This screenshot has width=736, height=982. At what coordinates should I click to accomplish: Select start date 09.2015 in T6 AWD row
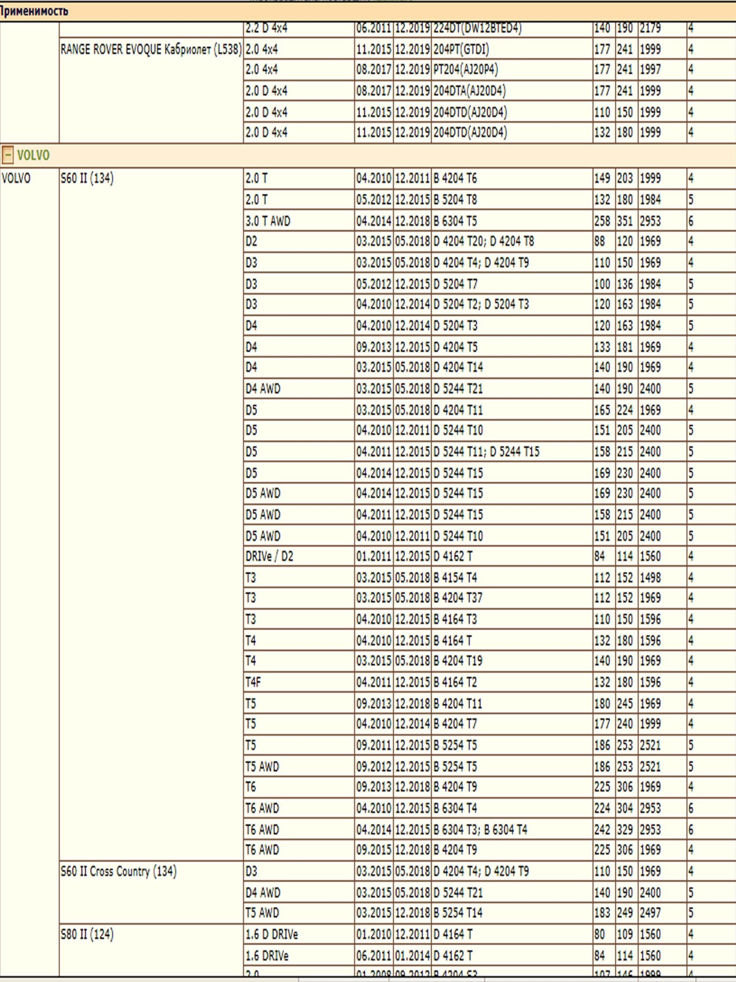pos(373,850)
